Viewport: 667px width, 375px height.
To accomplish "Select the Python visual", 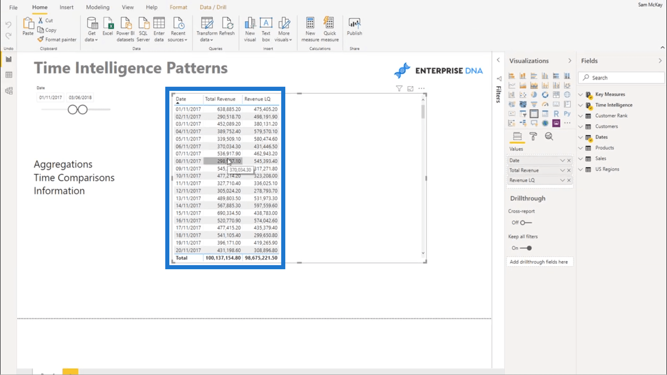I will [567, 114].
